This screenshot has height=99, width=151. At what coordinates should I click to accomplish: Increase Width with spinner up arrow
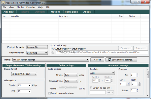coord(99,80)
